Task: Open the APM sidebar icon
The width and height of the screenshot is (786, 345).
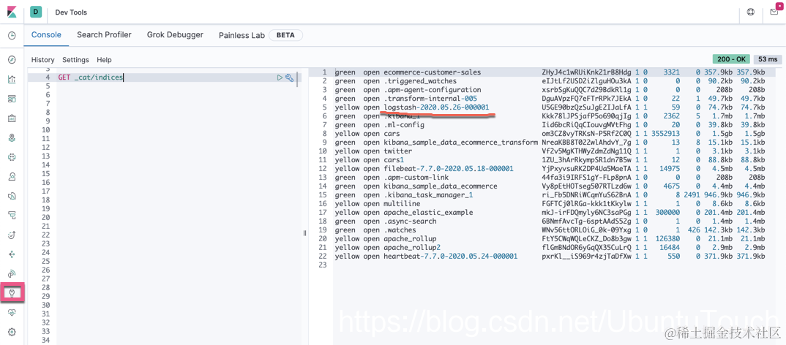Action: (12, 215)
